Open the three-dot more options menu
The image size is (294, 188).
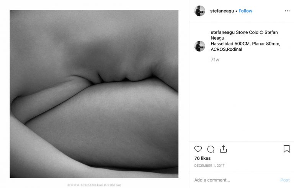point(287,11)
